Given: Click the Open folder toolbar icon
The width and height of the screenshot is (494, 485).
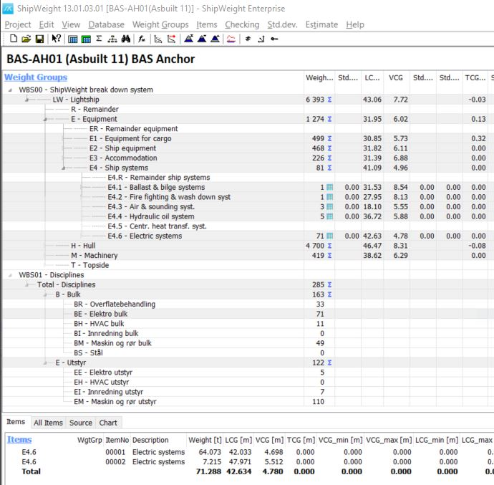Looking at the screenshot, I should tap(26, 39).
